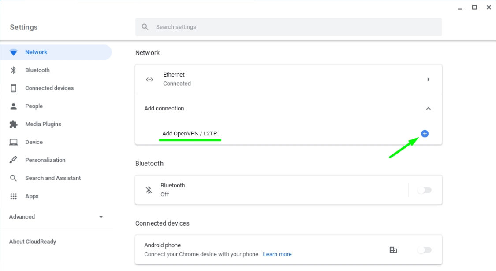Open the Apps settings section
This screenshot has width=496, height=271.
tap(56, 196)
